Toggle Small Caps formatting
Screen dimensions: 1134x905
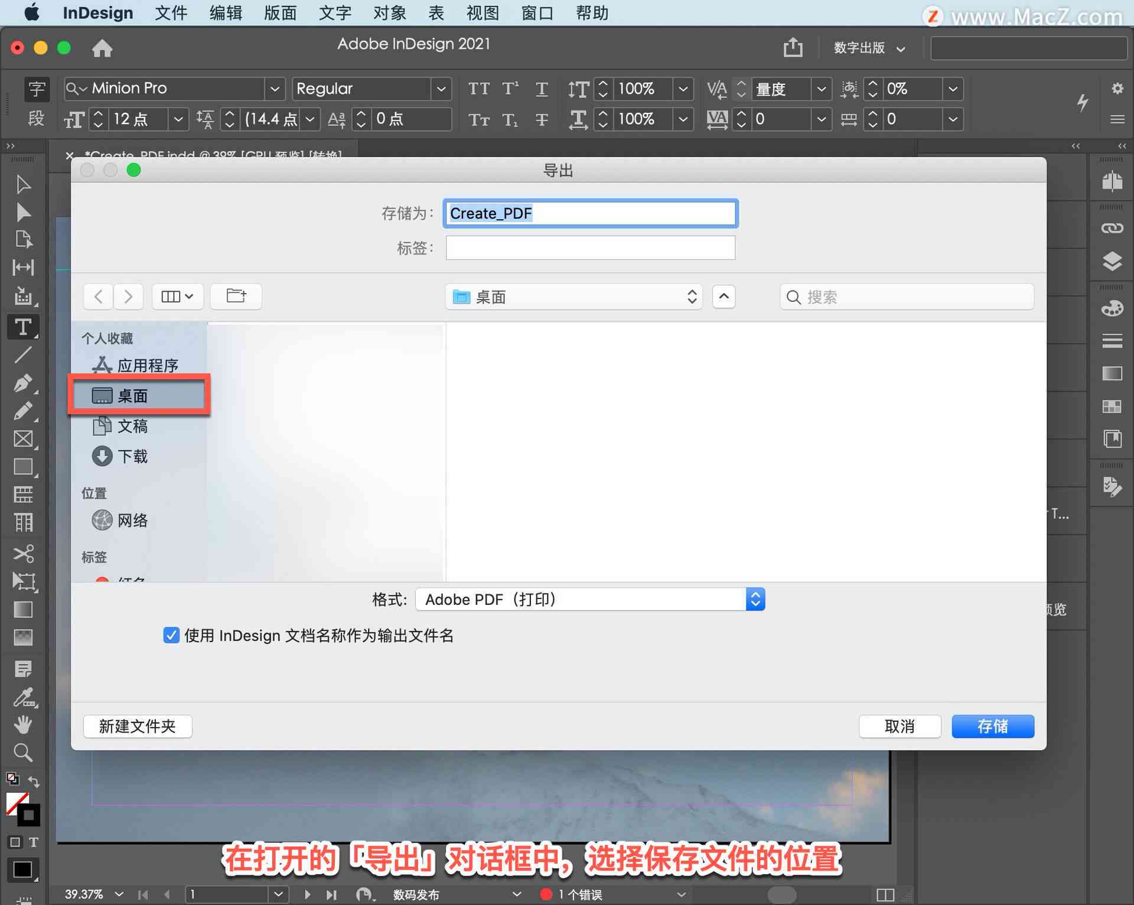pyautogui.click(x=478, y=120)
